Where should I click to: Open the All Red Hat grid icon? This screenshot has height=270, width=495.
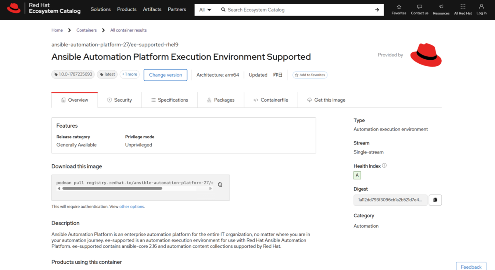coord(463,7)
